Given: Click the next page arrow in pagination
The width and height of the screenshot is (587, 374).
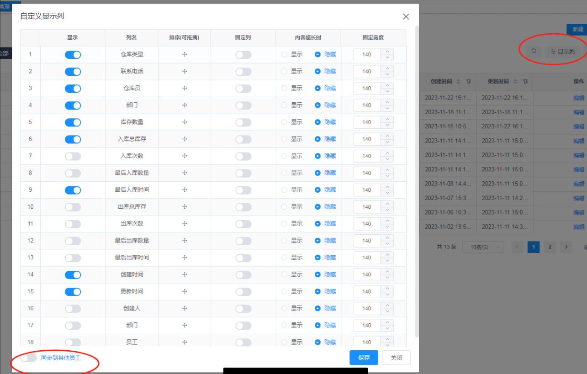Looking at the screenshot, I should [x=566, y=247].
